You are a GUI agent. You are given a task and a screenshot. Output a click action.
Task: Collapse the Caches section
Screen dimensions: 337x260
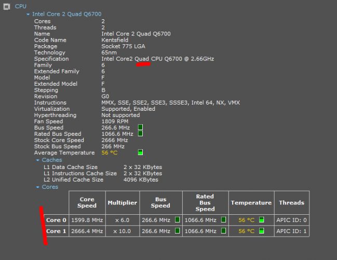[37, 160]
